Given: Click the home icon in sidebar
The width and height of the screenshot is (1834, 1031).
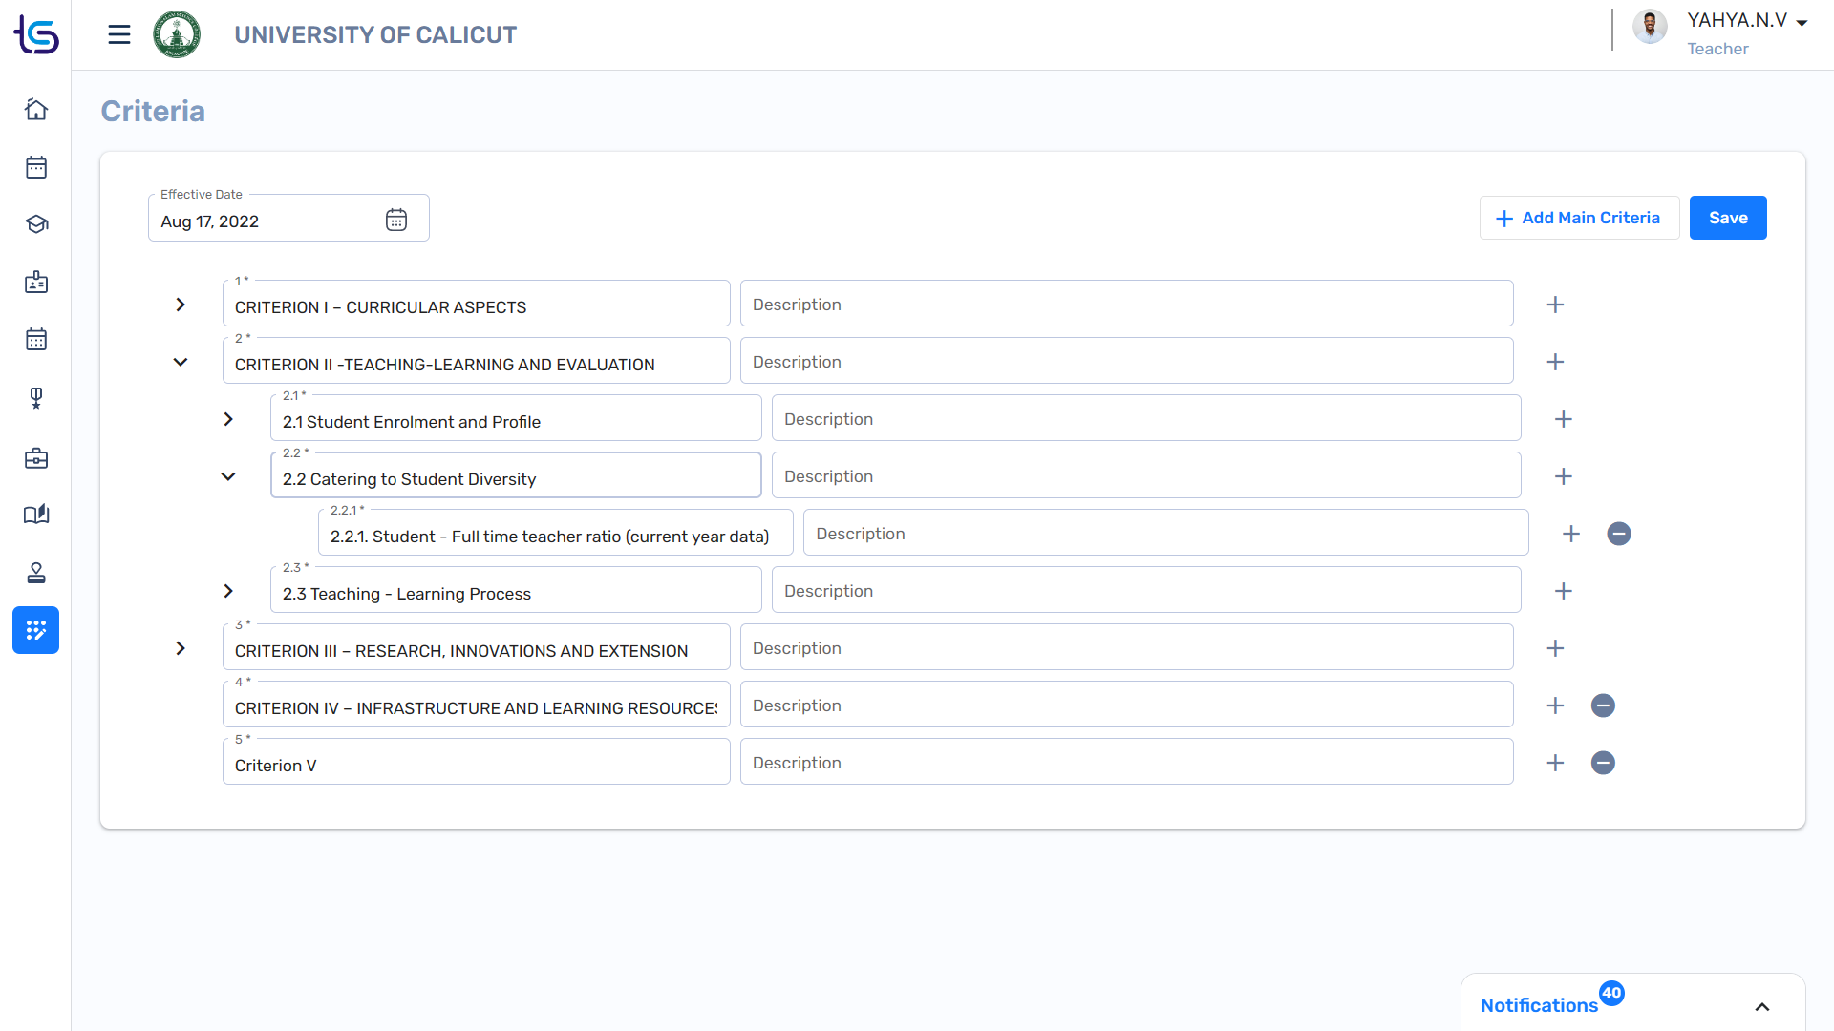Looking at the screenshot, I should click(36, 110).
